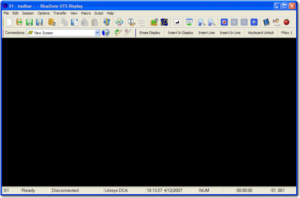The image size is (300, 198).
Task: Click the black-bordered return arrow icon
Action: pyautogui.click(x=177, y=22)
